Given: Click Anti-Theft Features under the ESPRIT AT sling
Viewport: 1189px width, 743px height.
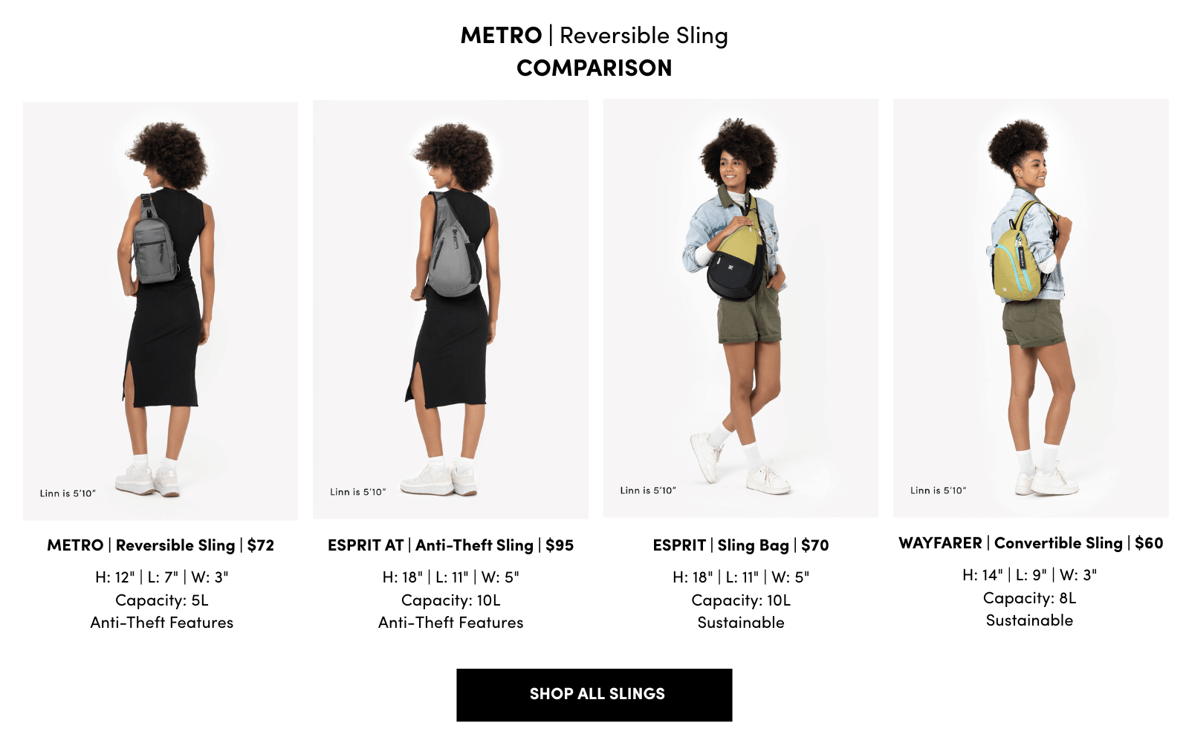Looking at the screenshot, I should [x=450, y=623].
